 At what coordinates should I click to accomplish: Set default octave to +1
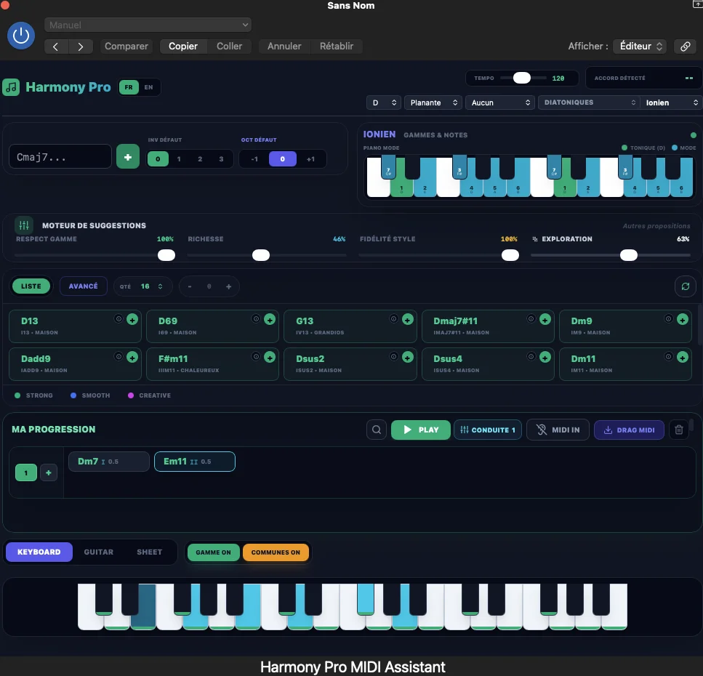click(x=310, y=158)
